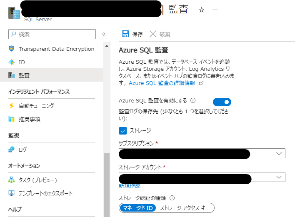Screen dimensions: 295x217
Task: Click the ヘルプ section header
Action: click(15, 209)
